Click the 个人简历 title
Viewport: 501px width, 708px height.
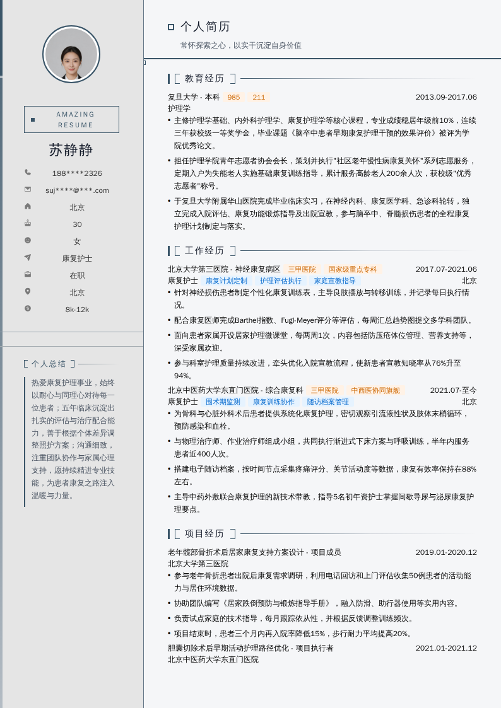click(206, 26)
